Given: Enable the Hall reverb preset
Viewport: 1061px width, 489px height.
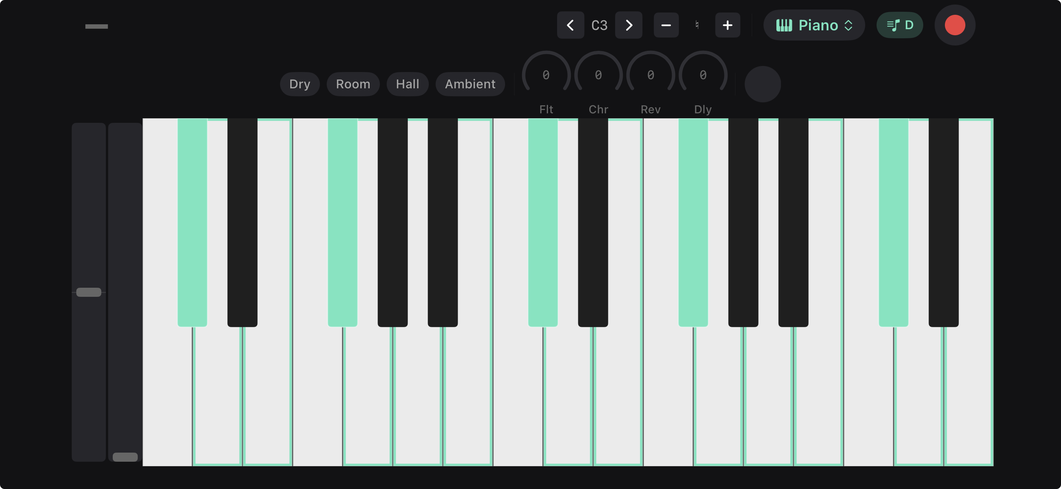Looking at the screenshot, I should click(x=407, y=84).
